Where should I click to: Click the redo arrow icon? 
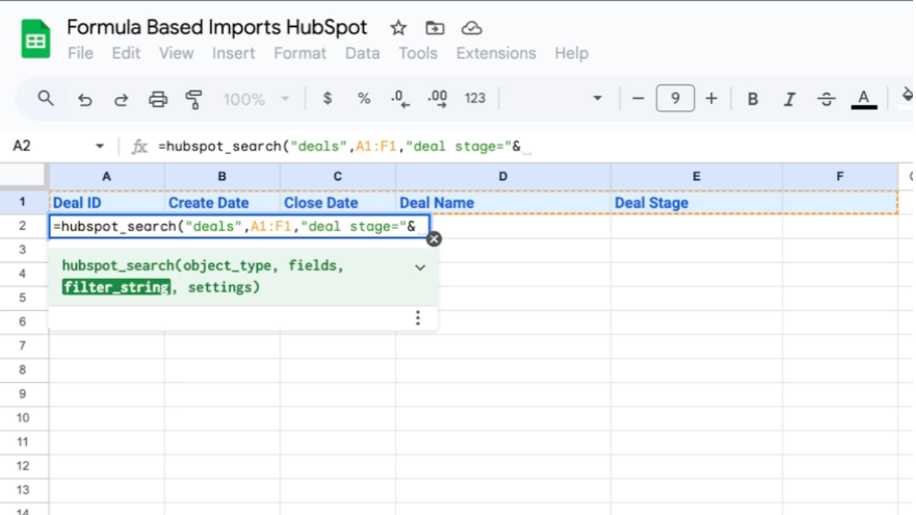coord(121,99)
